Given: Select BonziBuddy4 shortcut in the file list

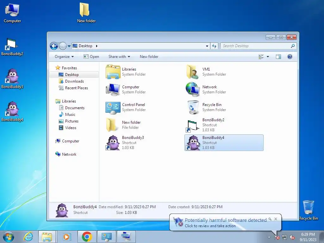Looking at the screenshot, I should [224, 143].
